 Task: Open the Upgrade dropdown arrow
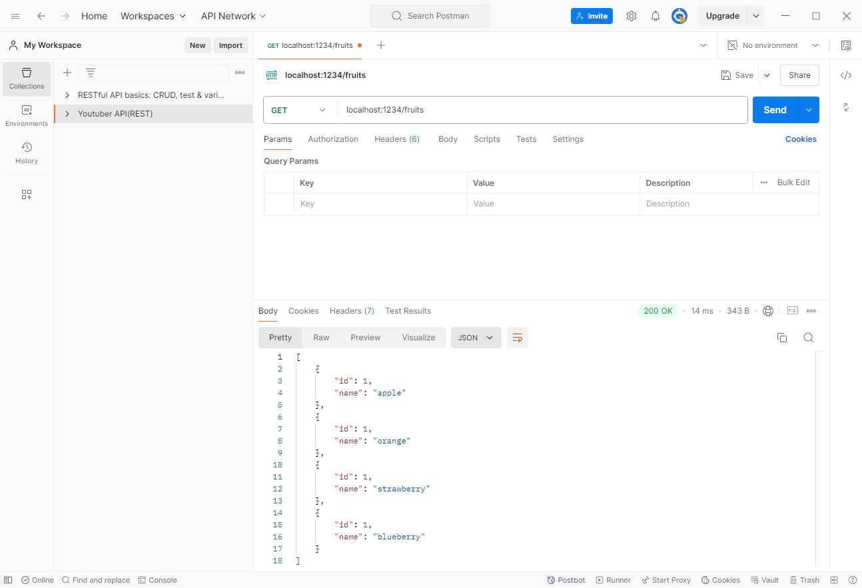pos(756,16)
